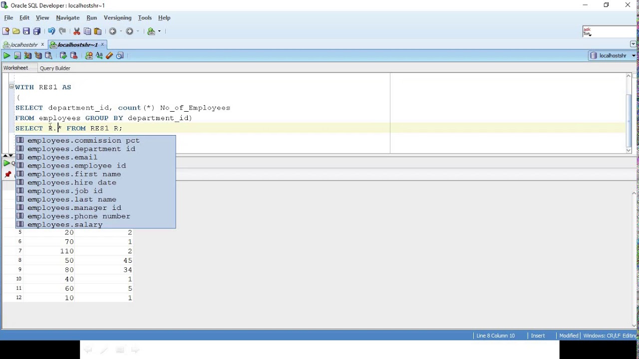Choose employees.email suggestion
This screenshot has width=639, height=359.
(95, 158)
